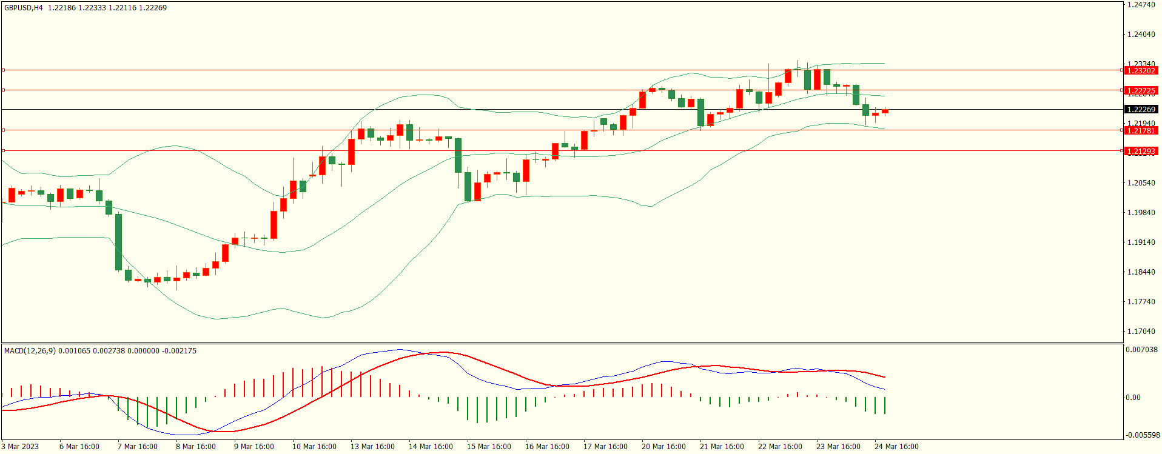Click the 1.24040 price axis value
The height and width of the screenshot is (454, 1162).
(x=1141, y=35)
